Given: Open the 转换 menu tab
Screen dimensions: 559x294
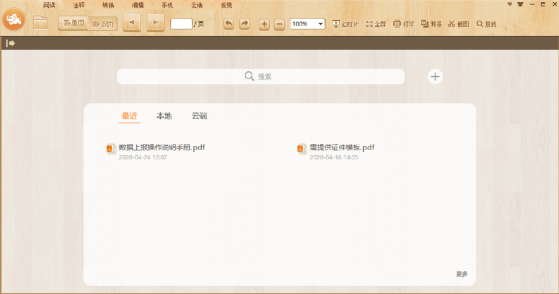Looking at the screenshot, I should (x=108, y=5).
